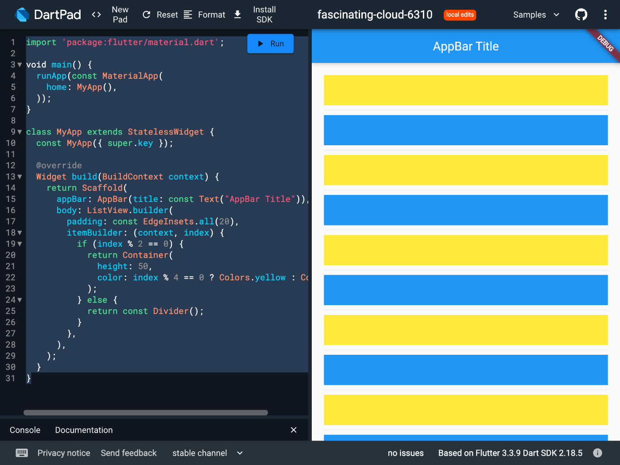Click the no issues status text
620x465 pixels.
click(x=406, y=453)
